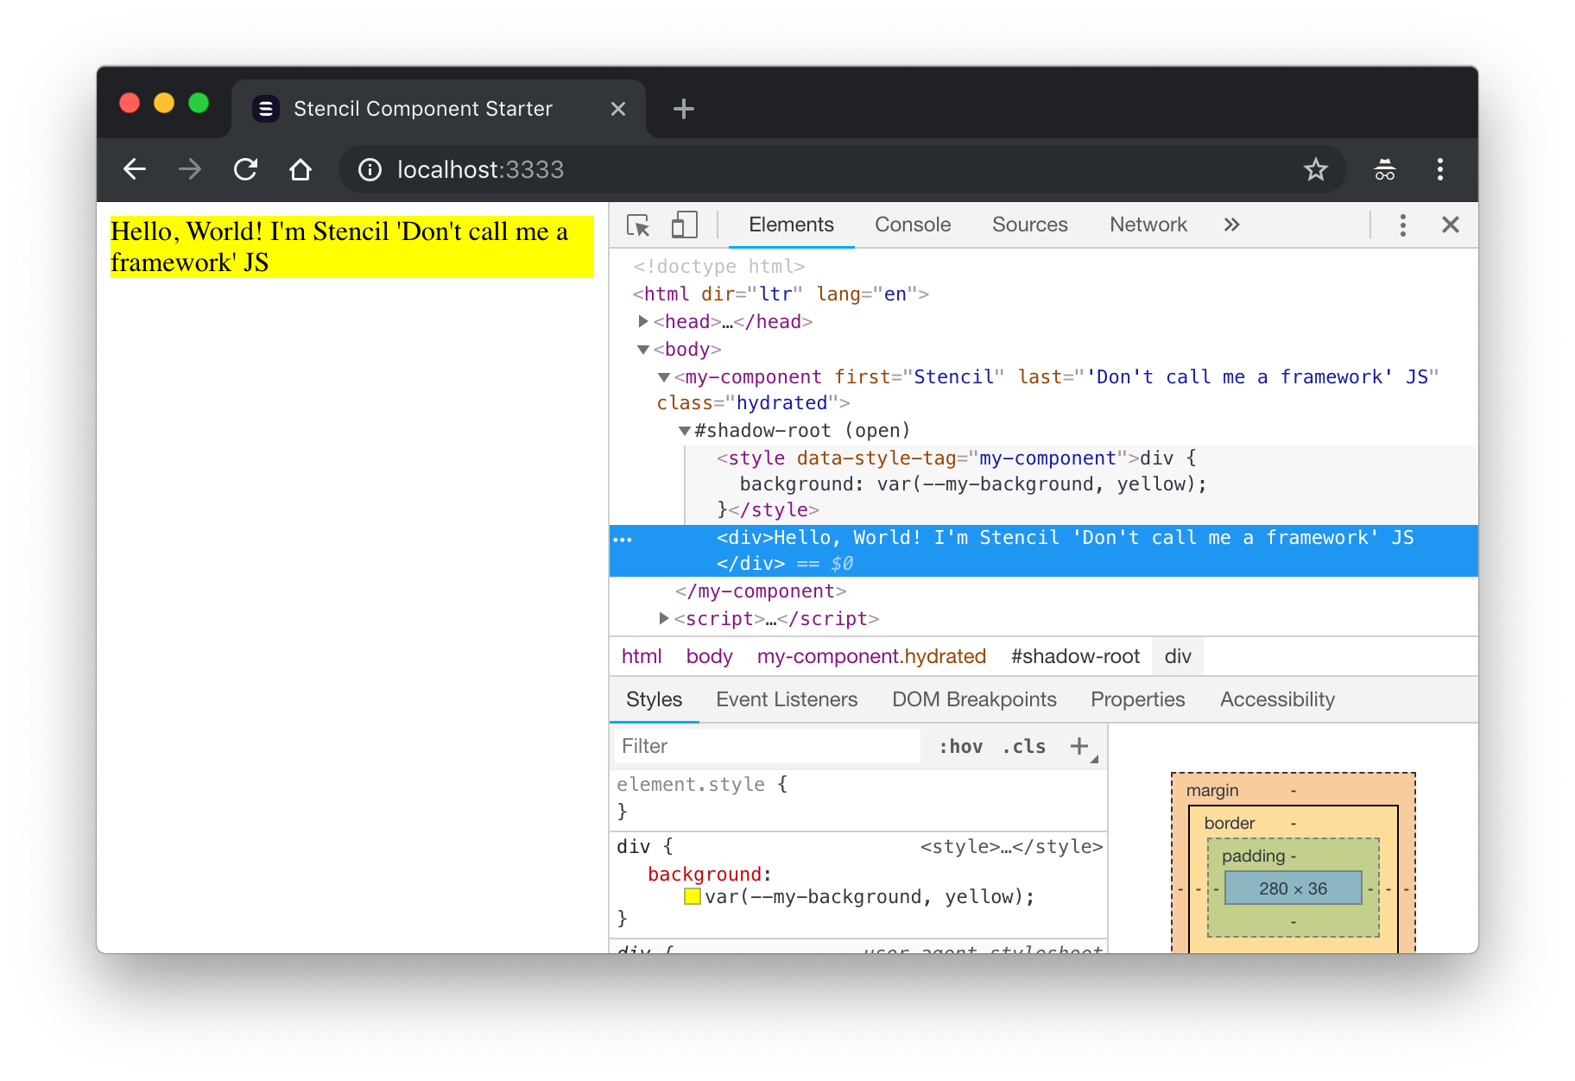Toggle the .cls class editor
Screen dimensions: 1575x1081
point(1024,746)
